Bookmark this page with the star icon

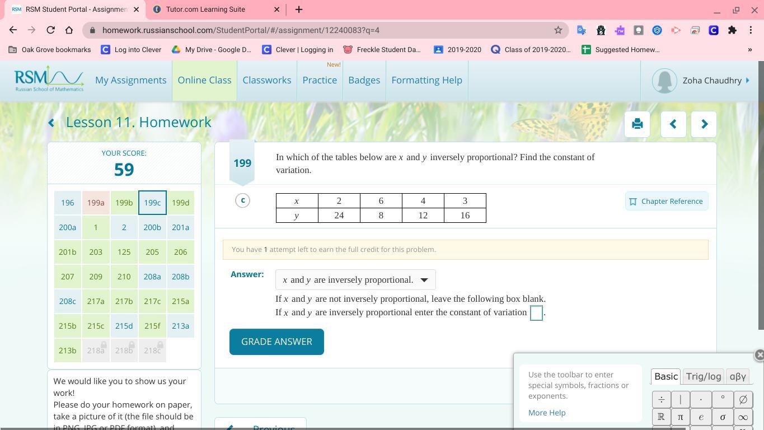click(558, 30)
